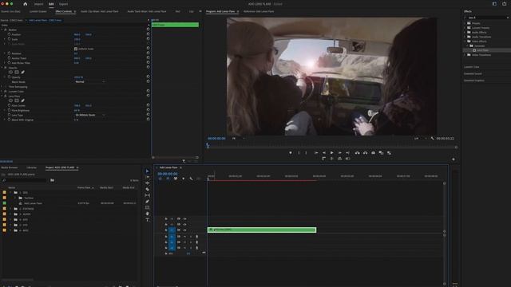Mute audio track A1

point(184,237)
